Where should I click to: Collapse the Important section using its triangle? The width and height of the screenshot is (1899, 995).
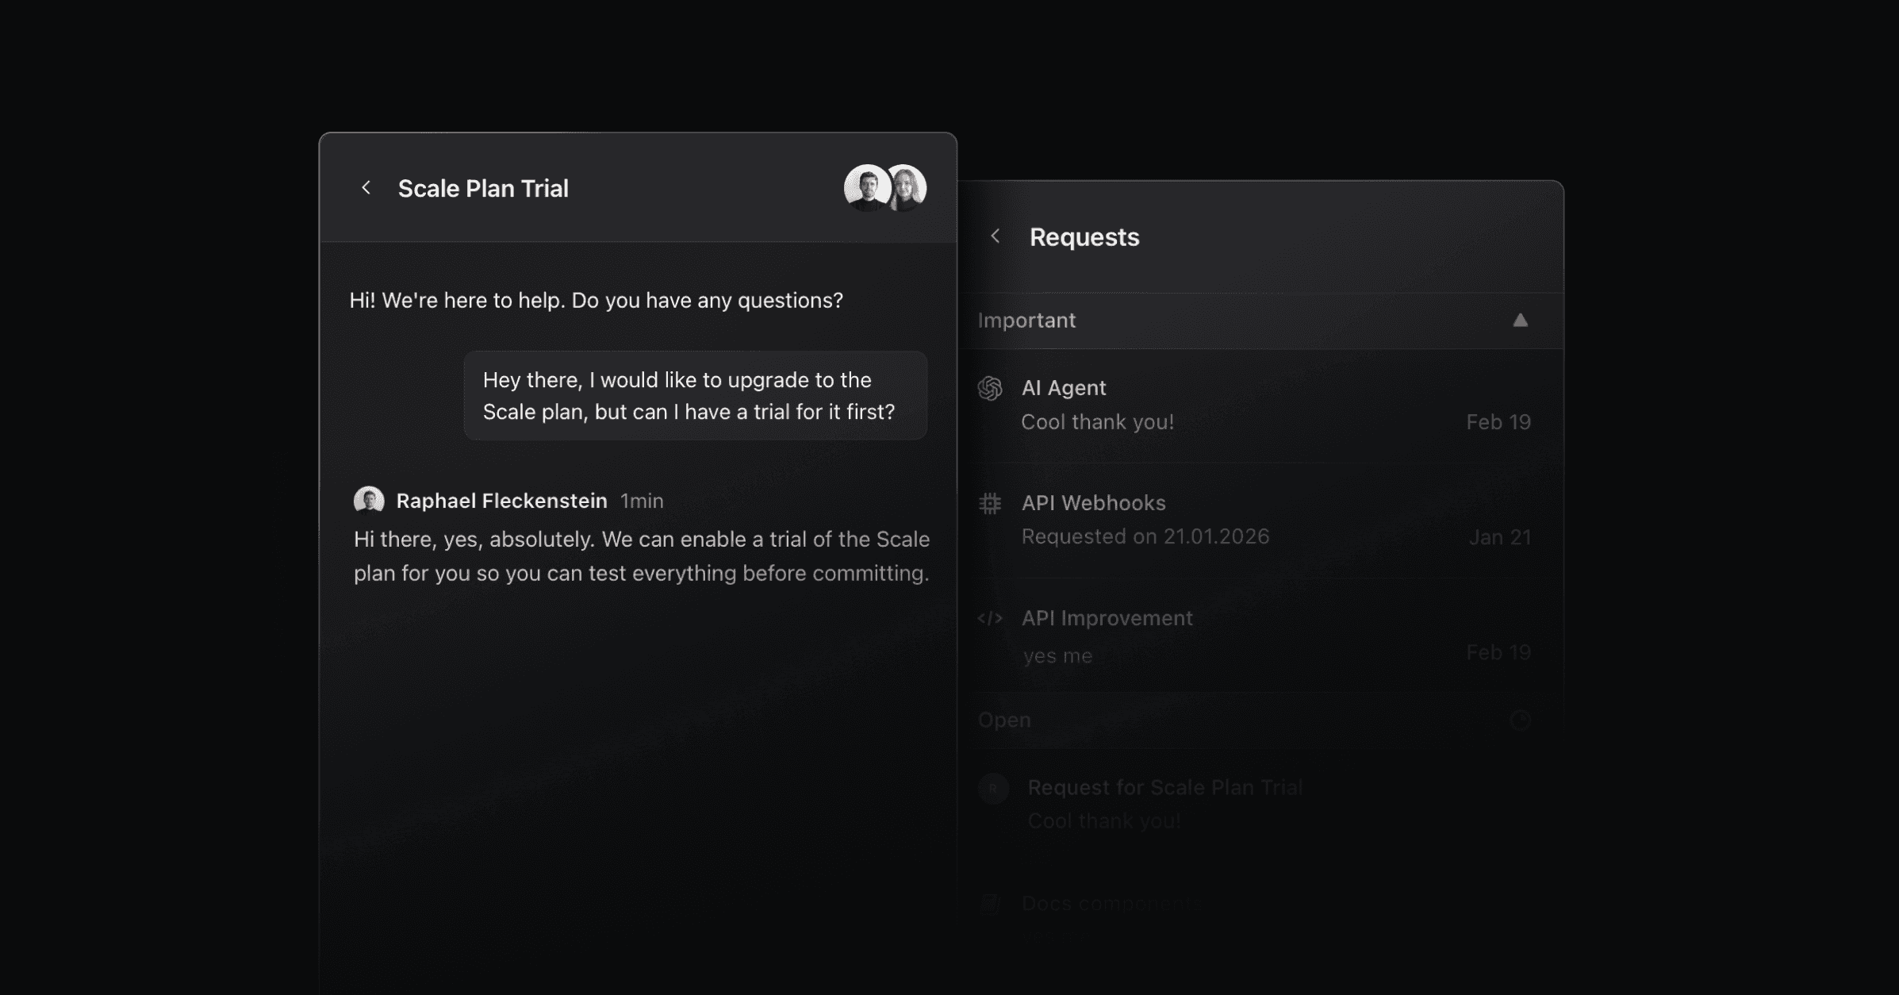click(1520, 321)
